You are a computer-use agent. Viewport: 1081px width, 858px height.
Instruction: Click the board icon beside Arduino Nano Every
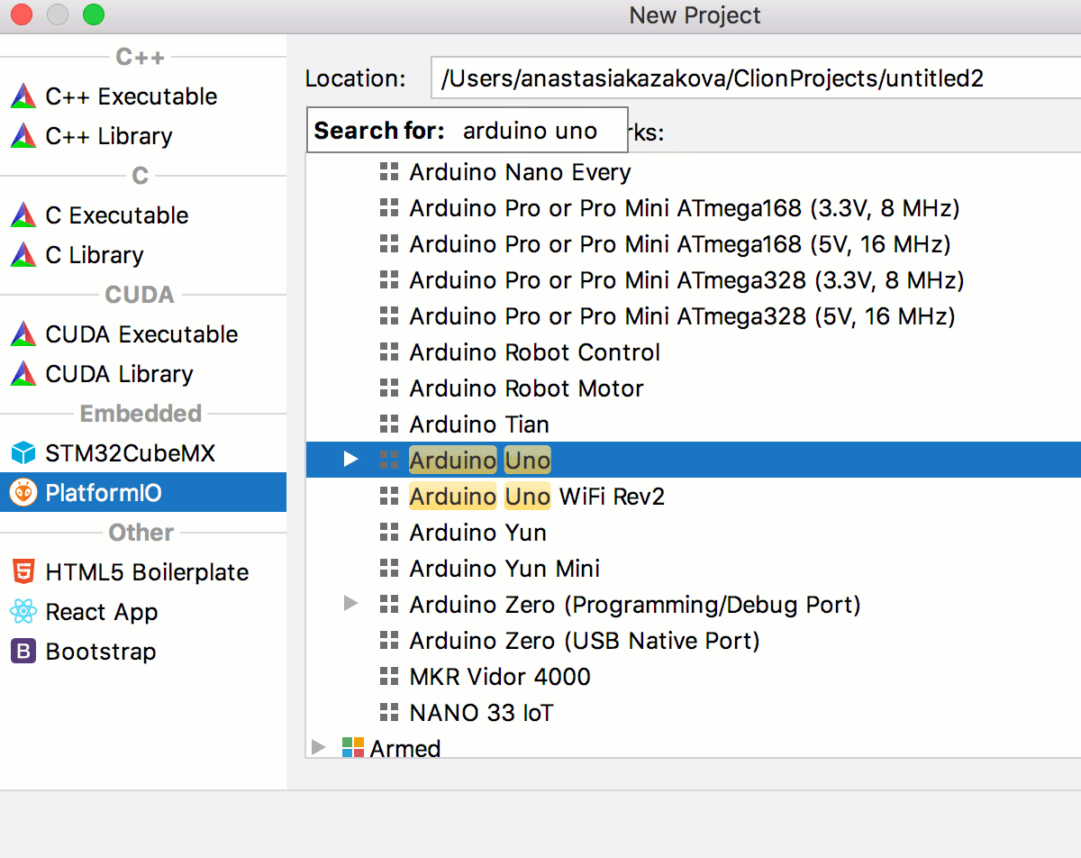click(389, 172)
